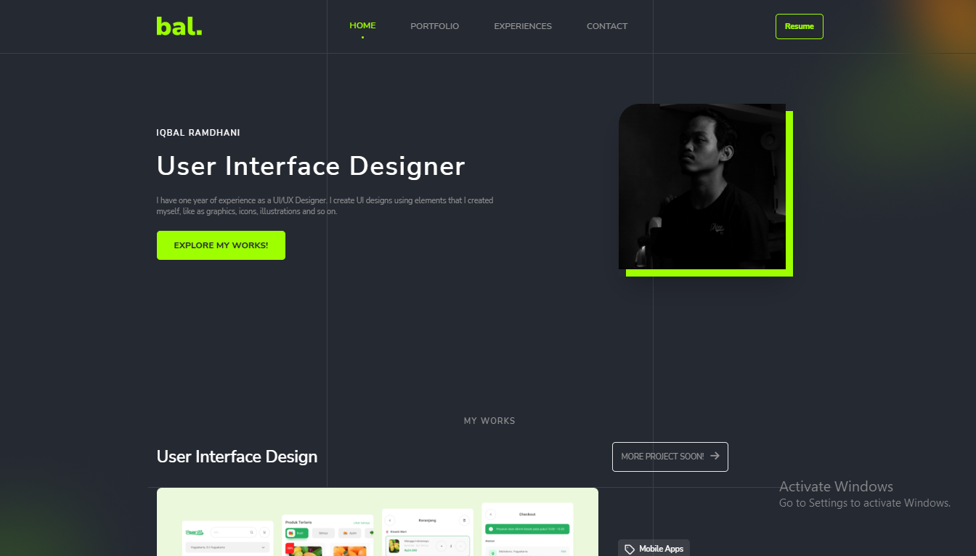Open the HOME navigation item
The image size is (976, 556).
[362, 25]
